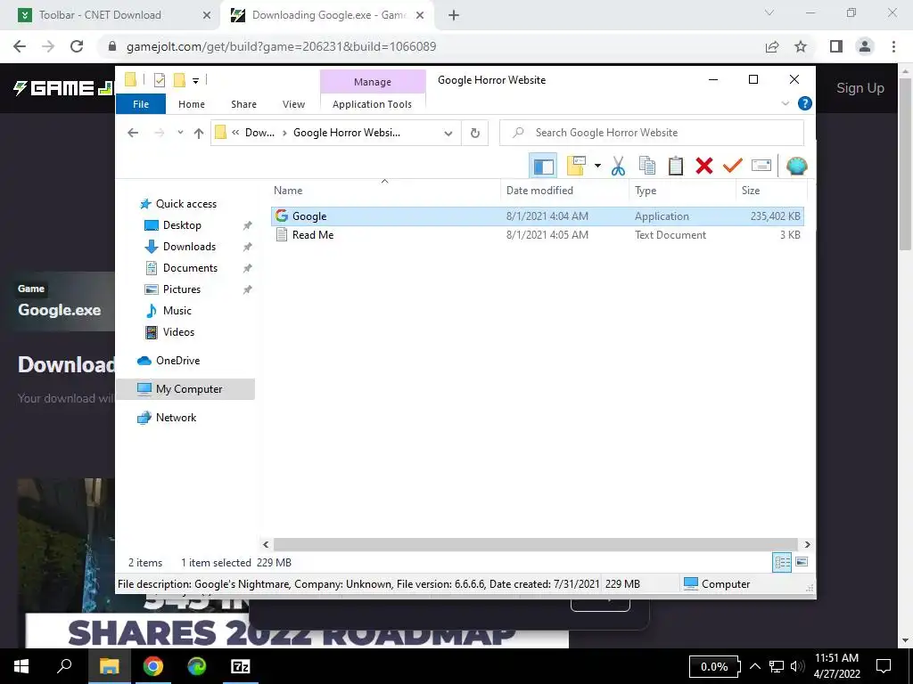Click the horizontal scrollbar in file list
The image size is (913, 684).
click(535, 544)
